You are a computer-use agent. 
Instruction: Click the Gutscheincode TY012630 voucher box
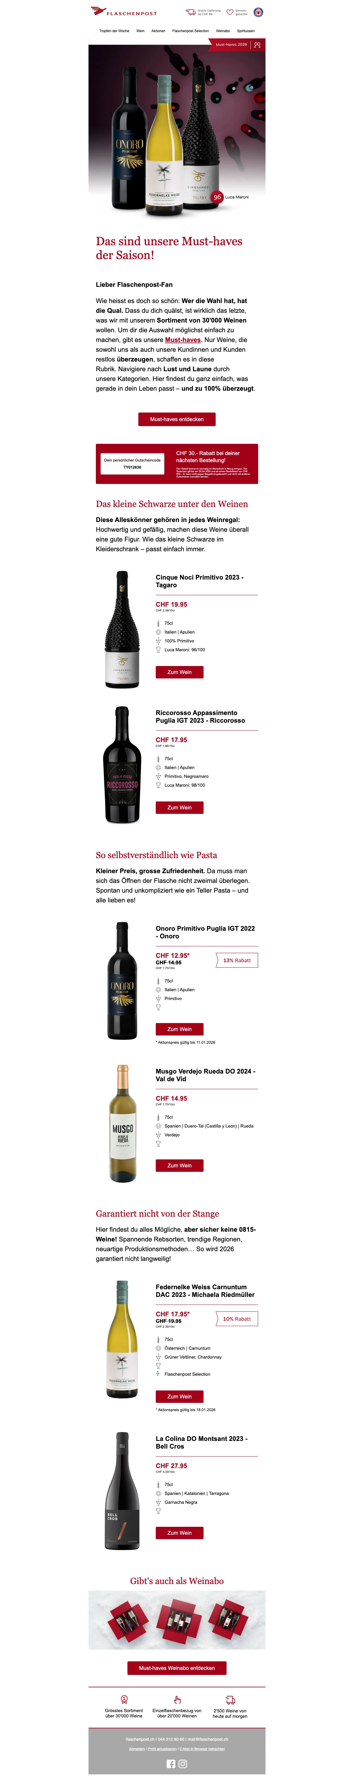[x=132, y=464]
